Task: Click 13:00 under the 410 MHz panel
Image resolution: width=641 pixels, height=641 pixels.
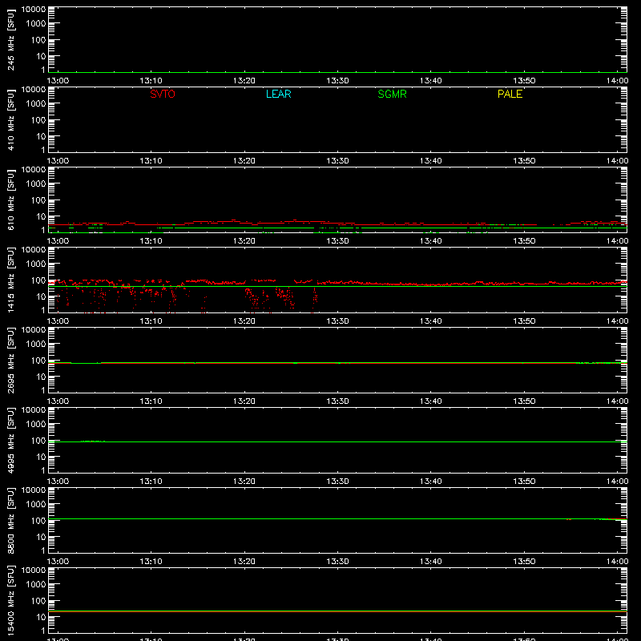Action: coord(58,161)
